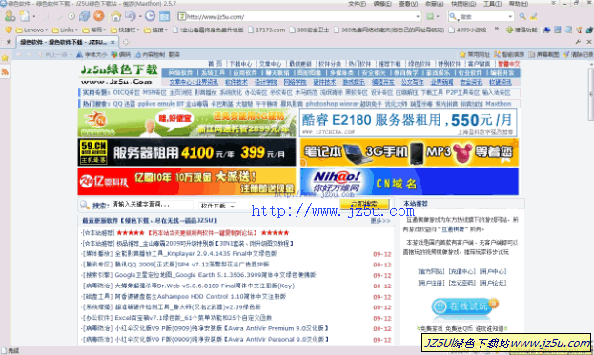The image size is (594, 355).
Task: Open the 帮助(H) menu
Action: [x=519, y=4]
